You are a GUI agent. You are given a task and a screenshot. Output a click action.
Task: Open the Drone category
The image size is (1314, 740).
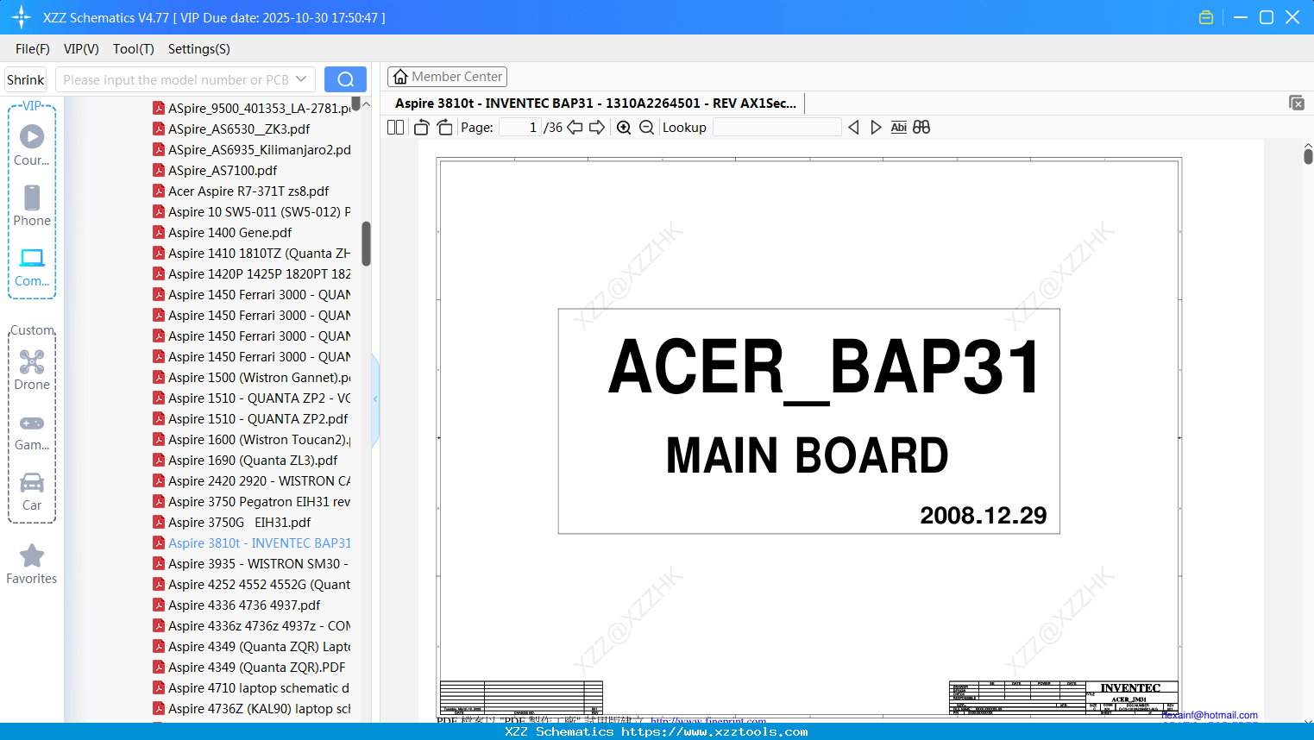(32, 370)
